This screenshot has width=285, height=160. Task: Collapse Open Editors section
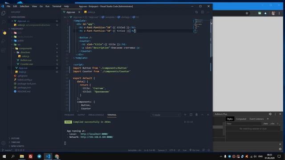(18, 17)
